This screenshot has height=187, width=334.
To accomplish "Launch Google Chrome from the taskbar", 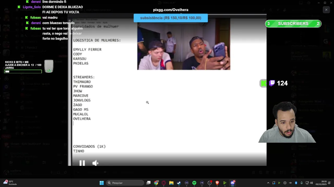I will click(x=156, y=183).
